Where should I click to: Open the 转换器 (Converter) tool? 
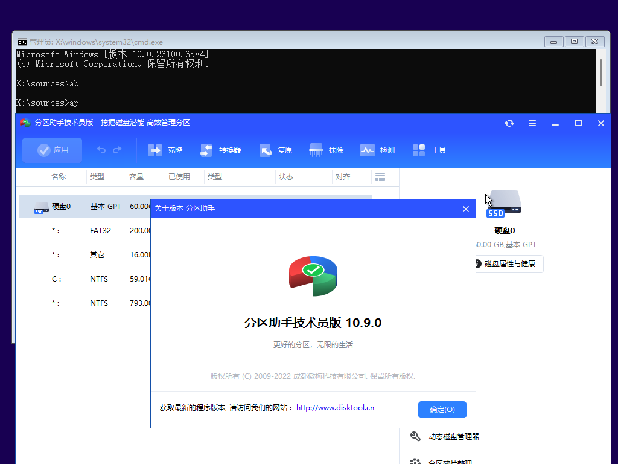point(220,150)
